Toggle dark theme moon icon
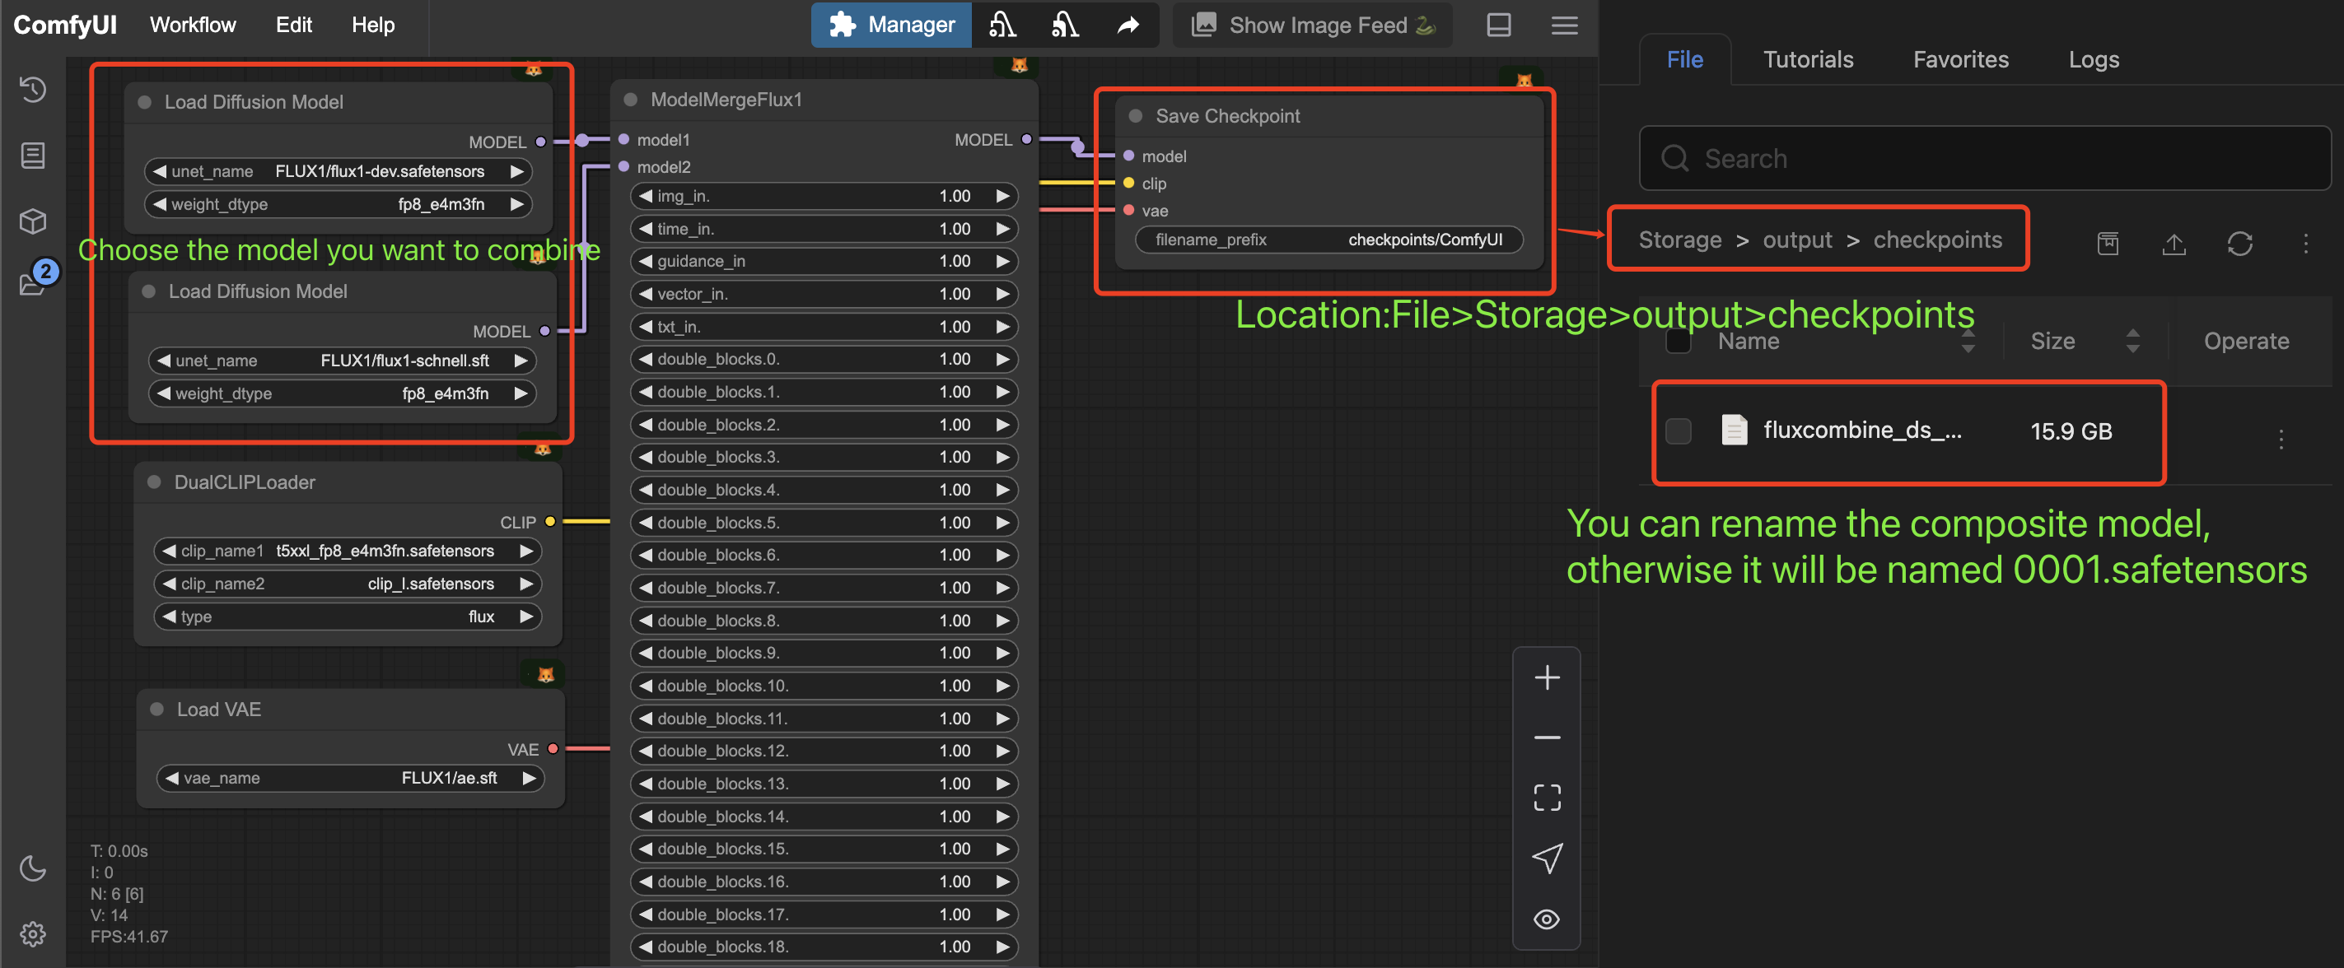 pos(33,868)
